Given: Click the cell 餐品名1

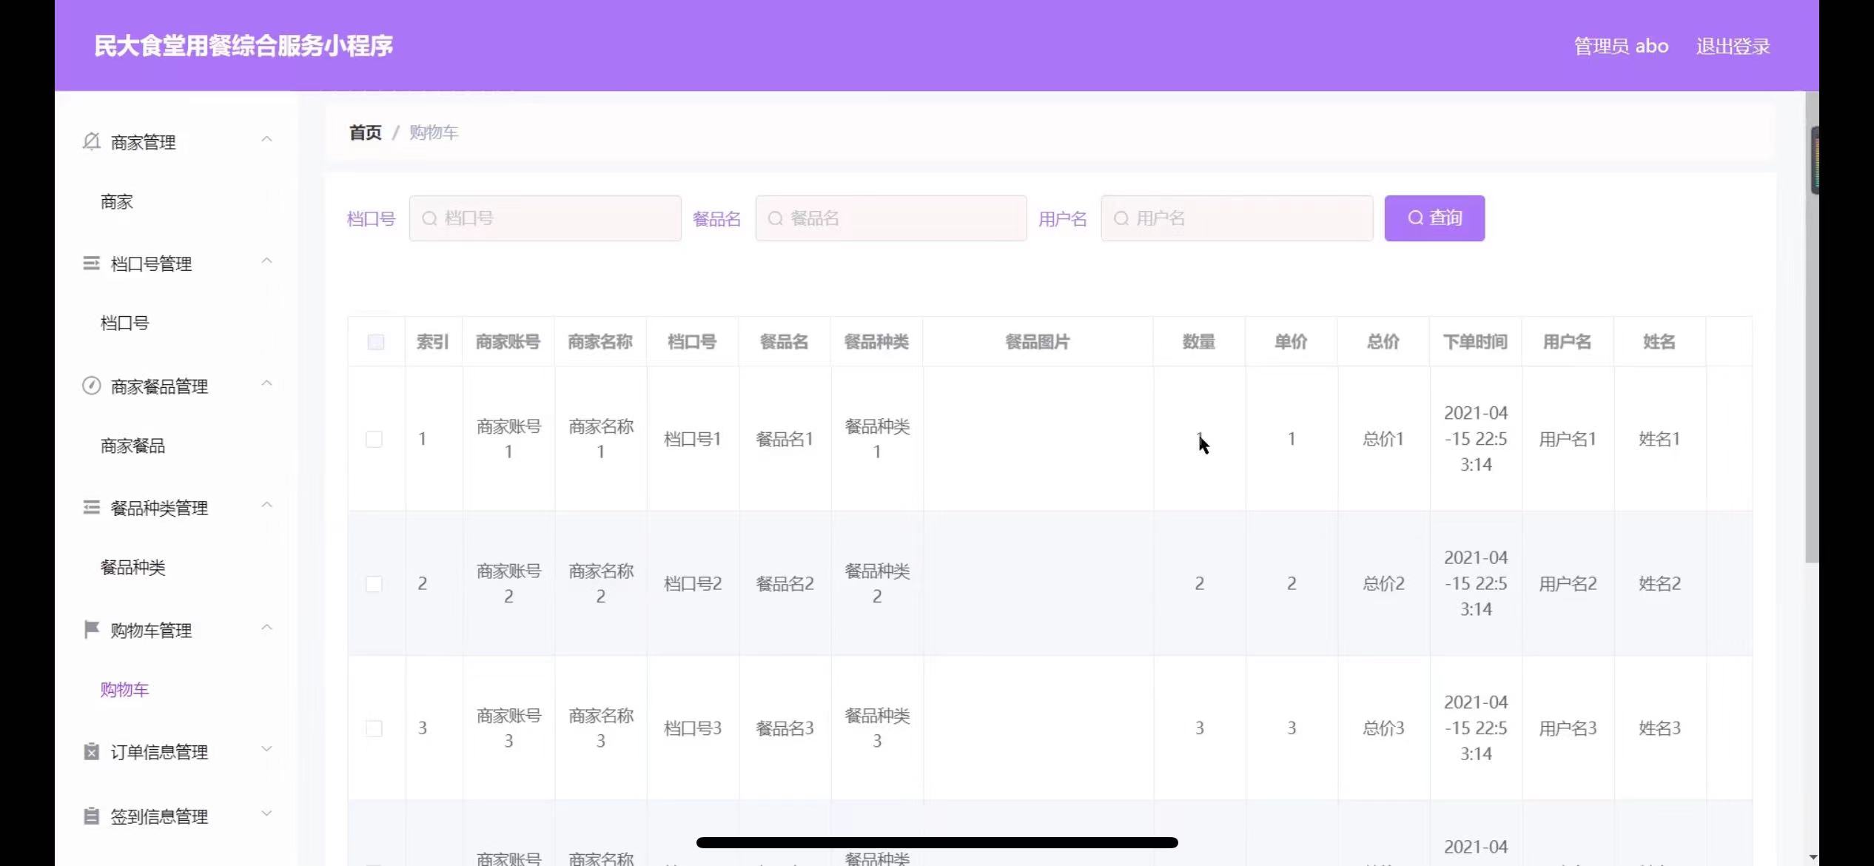Looking at the screenshot, I should [785, 440].
